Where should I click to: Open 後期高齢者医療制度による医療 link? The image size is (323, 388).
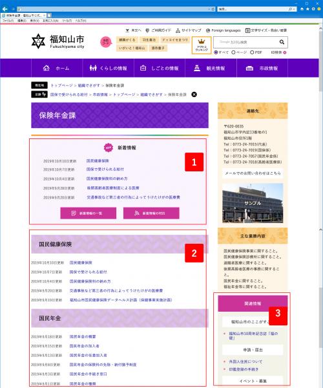[113, 188]
